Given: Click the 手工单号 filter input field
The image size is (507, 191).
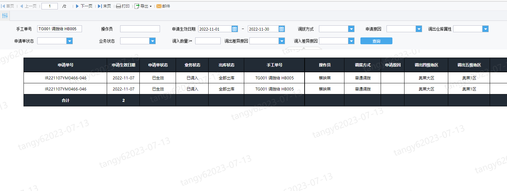Looking at the screenshot, I should click(x=59, y=29).
